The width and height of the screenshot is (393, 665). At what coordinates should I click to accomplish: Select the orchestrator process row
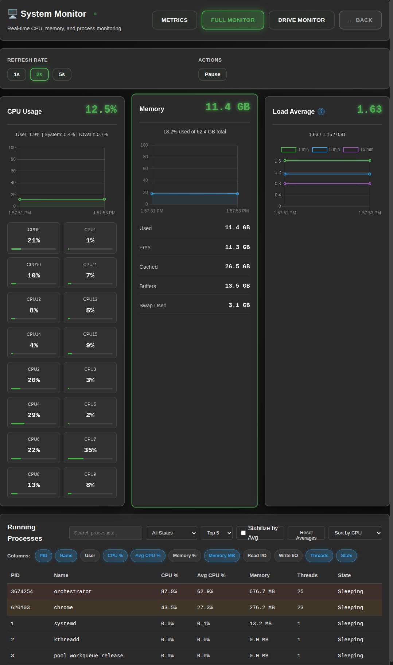coord(195,592)
